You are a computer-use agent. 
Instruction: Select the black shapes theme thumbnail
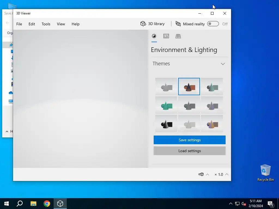coord(166,124)
